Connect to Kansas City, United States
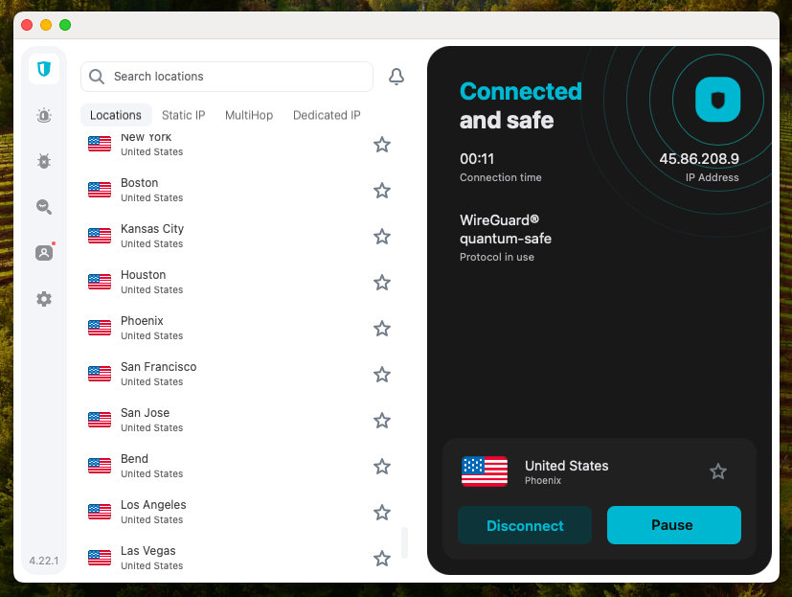This screenshot has width=792, height=597. pos(240,237)
